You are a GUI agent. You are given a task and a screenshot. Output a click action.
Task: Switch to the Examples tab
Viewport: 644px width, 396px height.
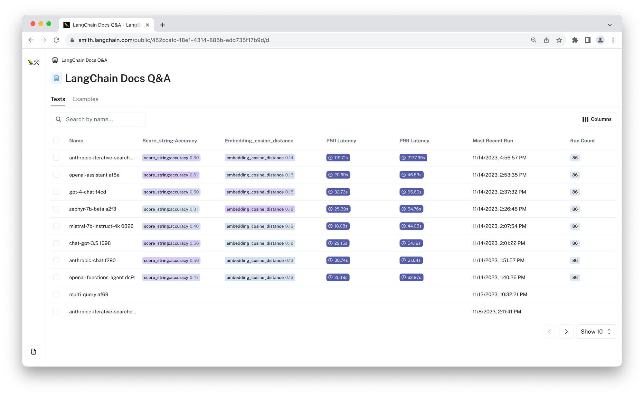pyautogui.click(x=85, y=99)
